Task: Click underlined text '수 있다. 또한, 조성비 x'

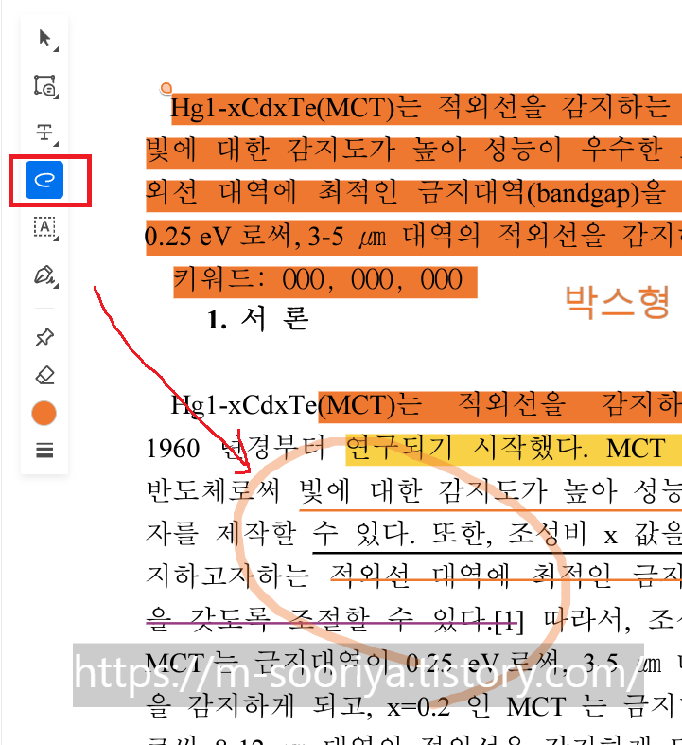Action: (x=464, y=534)
